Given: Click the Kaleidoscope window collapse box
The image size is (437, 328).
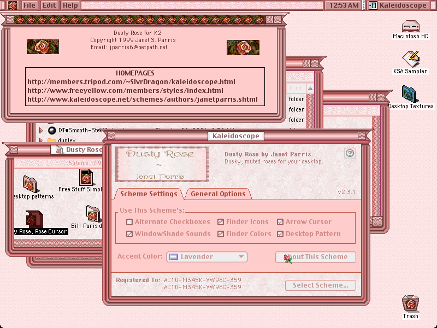Looking at the screenshot, I should 362,136.
